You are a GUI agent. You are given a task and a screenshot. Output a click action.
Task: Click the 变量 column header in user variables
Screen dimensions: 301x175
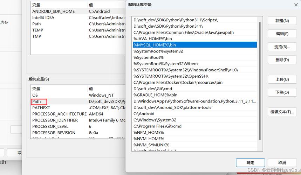coord(59,5)
